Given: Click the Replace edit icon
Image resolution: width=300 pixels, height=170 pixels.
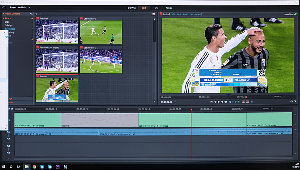Looking at the screenshot, I should tap(243, 102).
